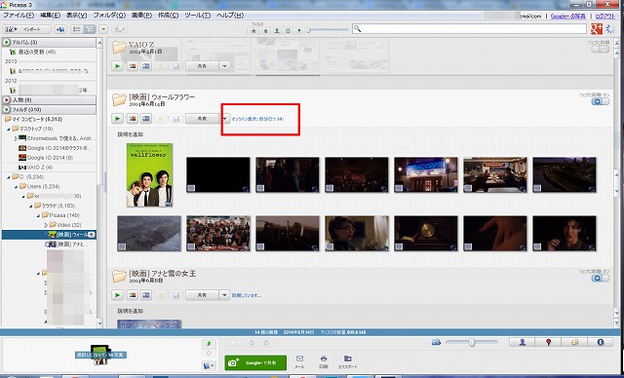Clear the photo tray with red circle icon
The height and width of the screenshot is (378, 624).
(x=210, y=354)
